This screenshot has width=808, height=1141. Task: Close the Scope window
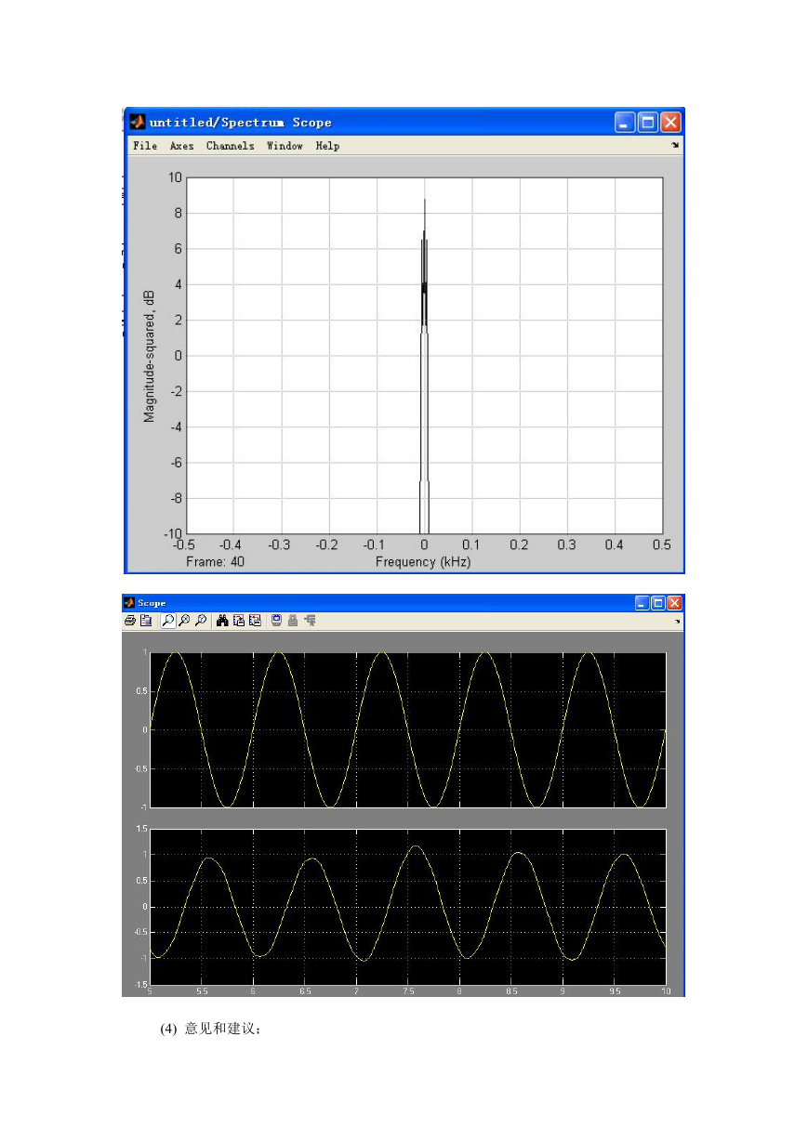tap(674, 603)
